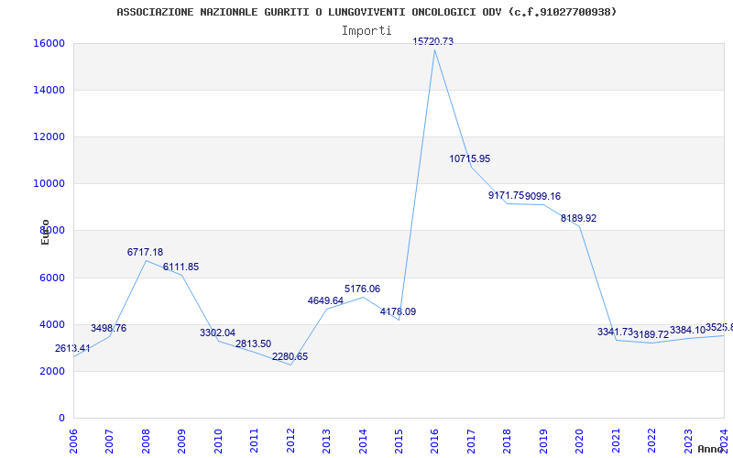
Task: Select the x-axis year 2021
Action: pos(616,441)
